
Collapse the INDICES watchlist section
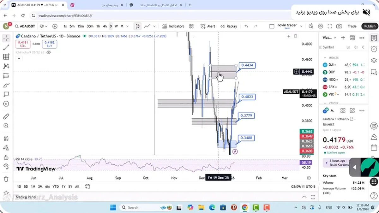point(325,58)
